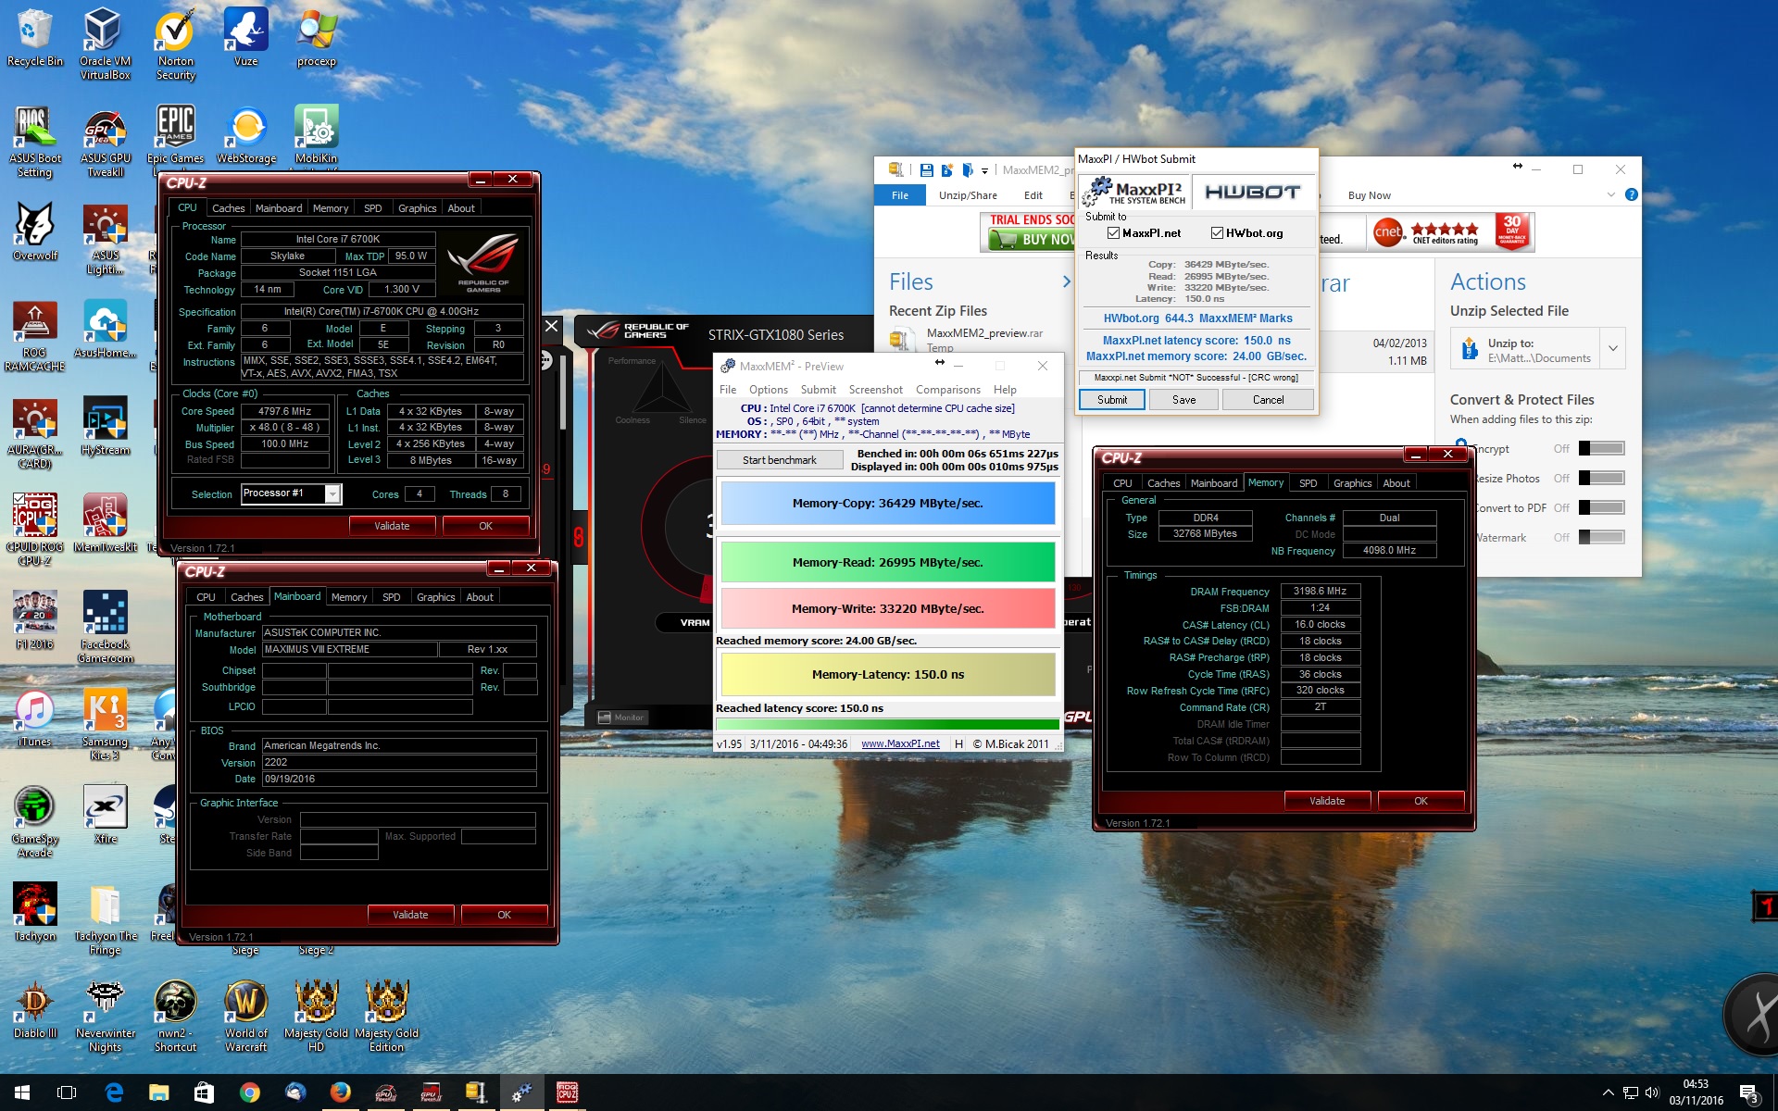Expand the WinZip ribbon chevron
Image resolution: width=1778 pixels, height=1111 pixels.
[x=1611, y=194]
